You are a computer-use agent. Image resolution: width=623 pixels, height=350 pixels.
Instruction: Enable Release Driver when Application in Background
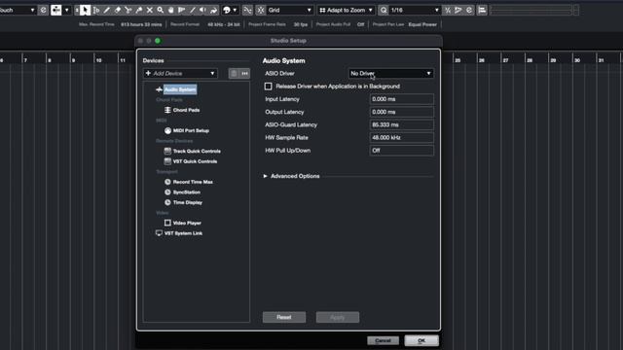(269, 87)
